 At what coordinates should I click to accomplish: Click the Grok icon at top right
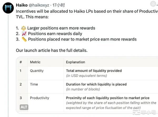point(153,4)
